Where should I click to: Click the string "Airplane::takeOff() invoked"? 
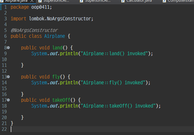click(118, 106)
